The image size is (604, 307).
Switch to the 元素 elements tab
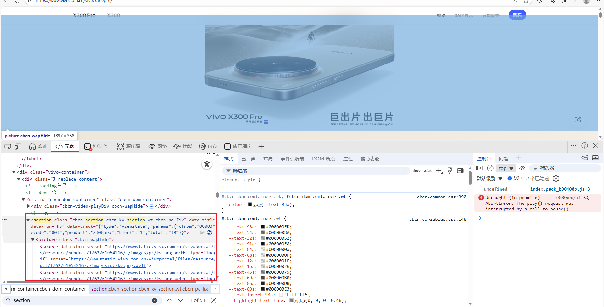(65, 147)
